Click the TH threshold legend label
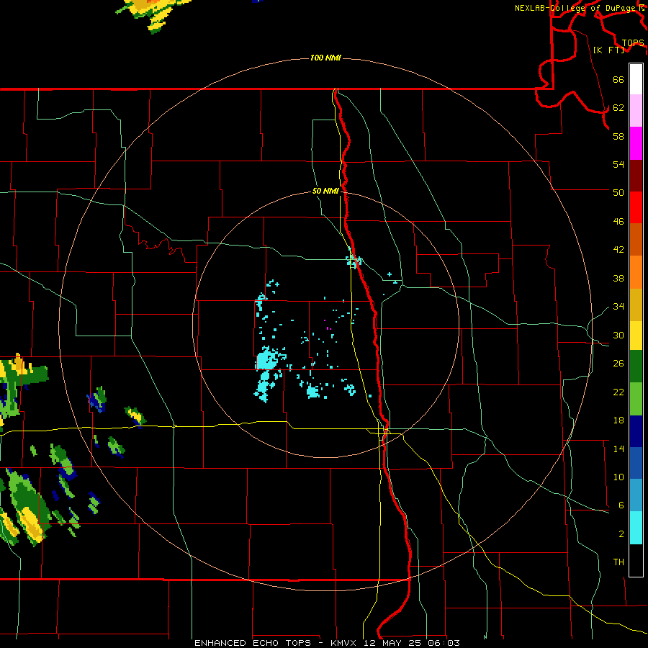The width and height of the screenshot is (648, 648). [618, 562]
